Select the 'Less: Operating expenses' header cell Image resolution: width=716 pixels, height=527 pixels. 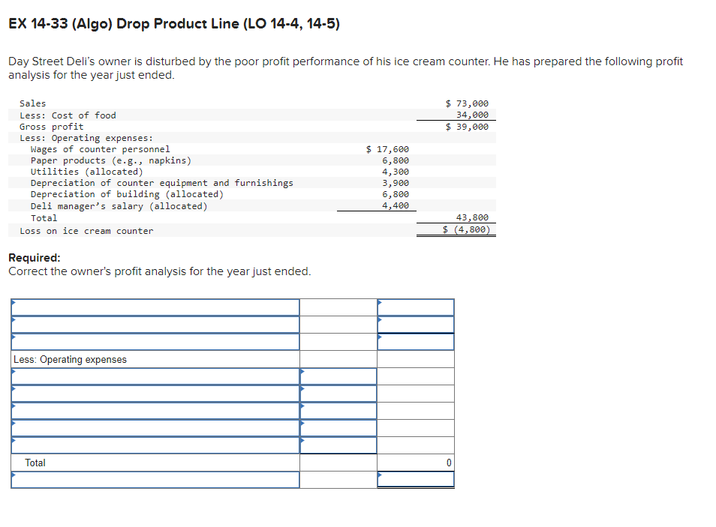pyautogui.click(x=154, y=358)
